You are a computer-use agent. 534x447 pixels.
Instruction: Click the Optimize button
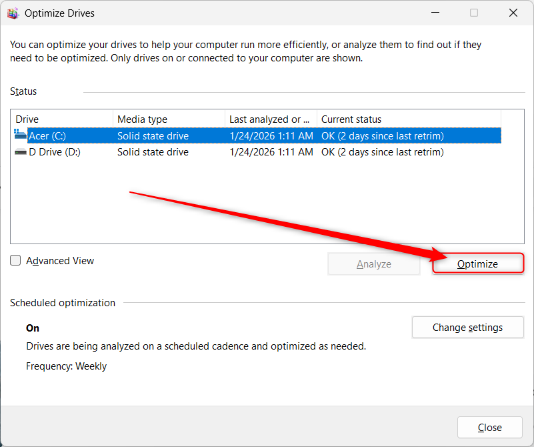477,264
